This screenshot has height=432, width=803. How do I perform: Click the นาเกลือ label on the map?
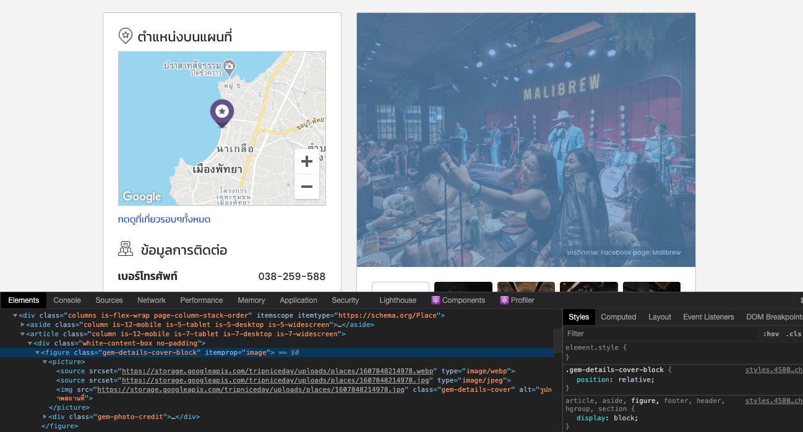pos(235,149)
